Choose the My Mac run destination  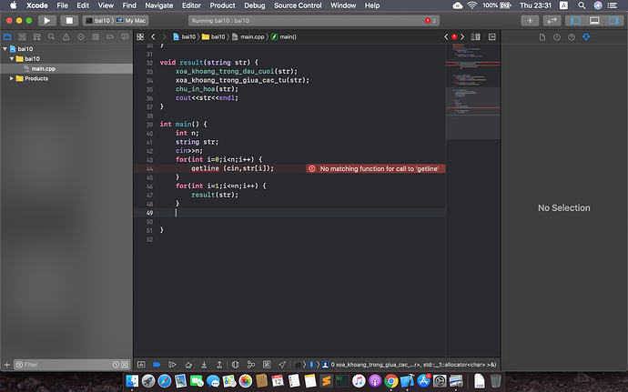click(131, 20)
